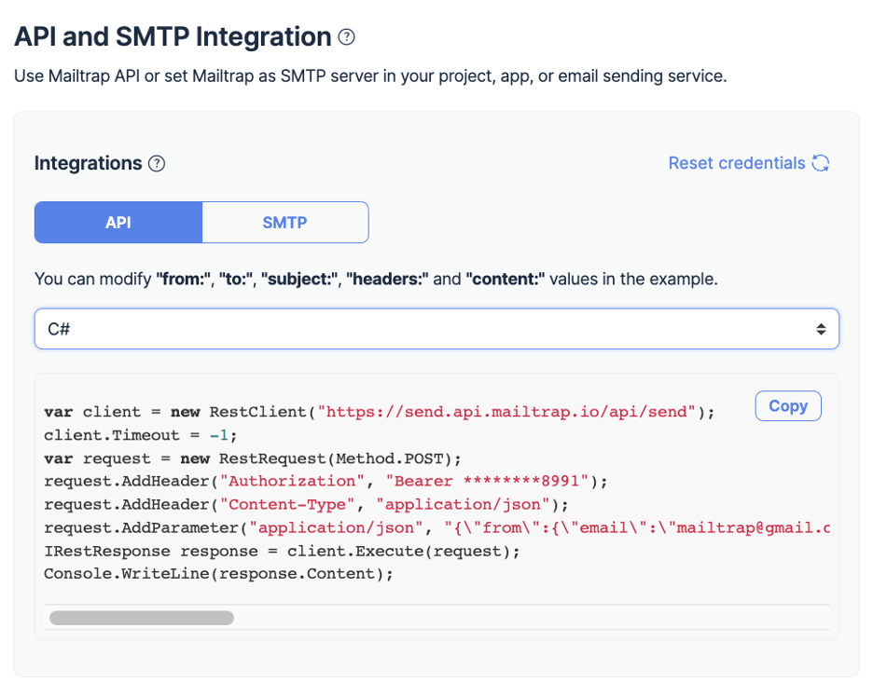
Task: Grab the horizontal scrollbar thumb under the code
Action: [142, 618]
